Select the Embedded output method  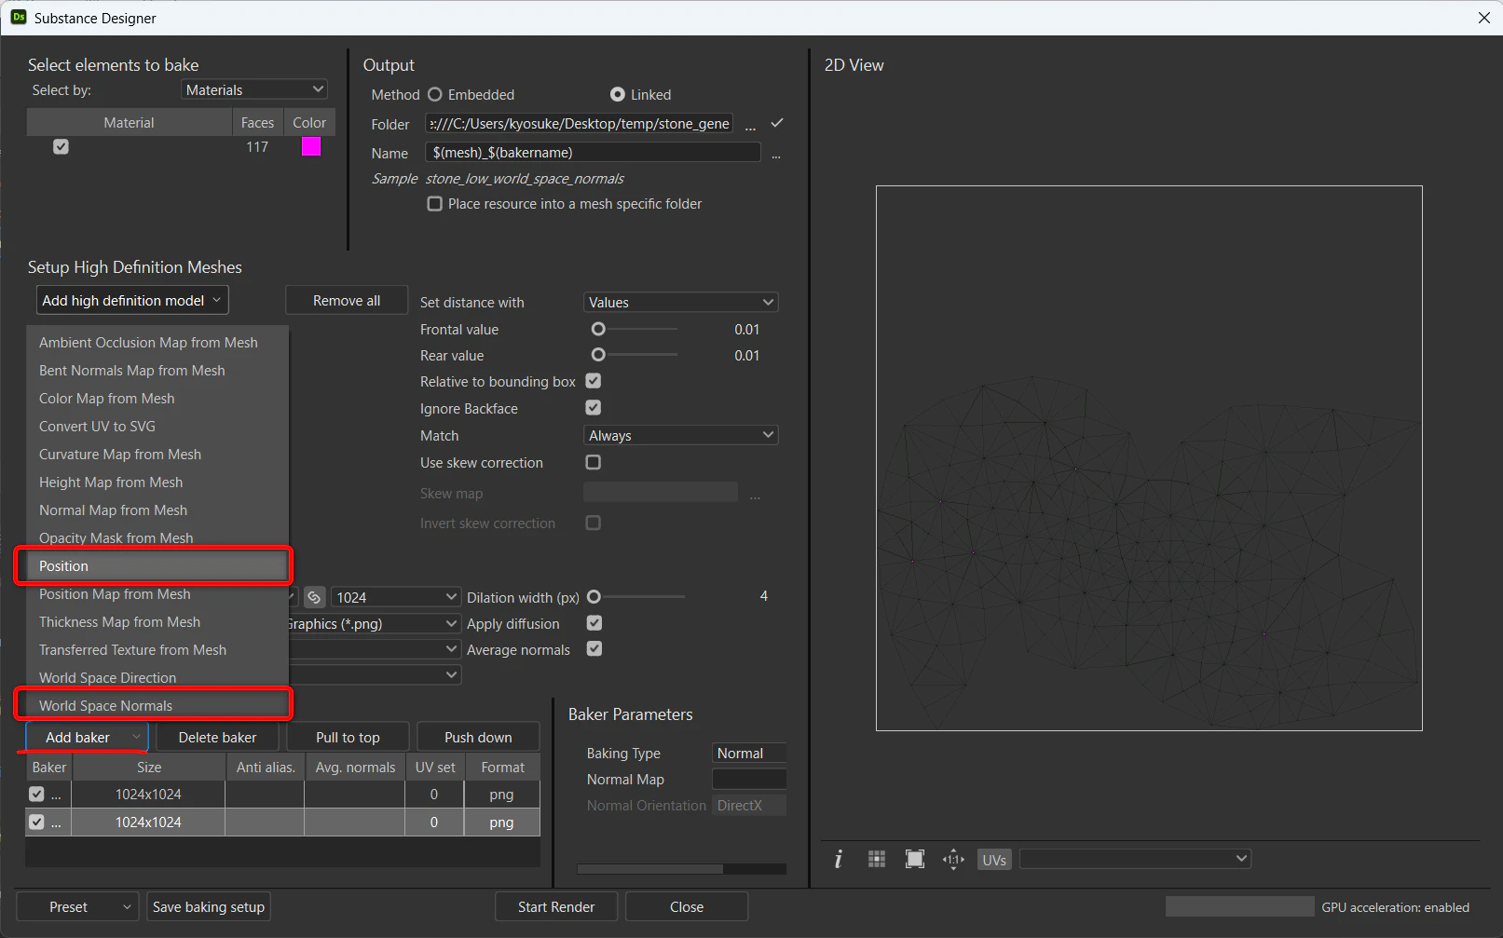(x=435, y=95)
